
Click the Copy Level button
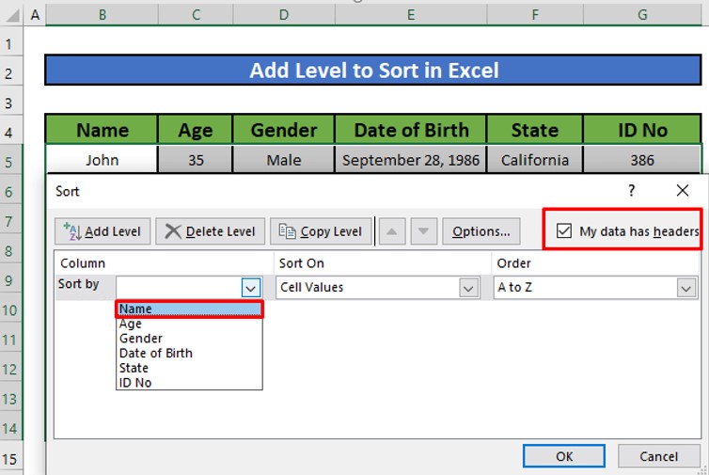[321, 231]
